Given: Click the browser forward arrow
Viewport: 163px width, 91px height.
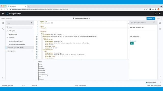Looking at the screenshot, I should pyautogui.click(x=5, y=9).
